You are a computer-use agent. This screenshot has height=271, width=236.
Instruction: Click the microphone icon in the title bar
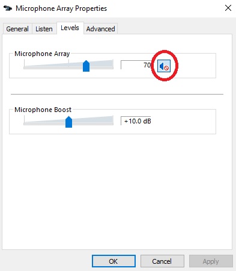8,8
